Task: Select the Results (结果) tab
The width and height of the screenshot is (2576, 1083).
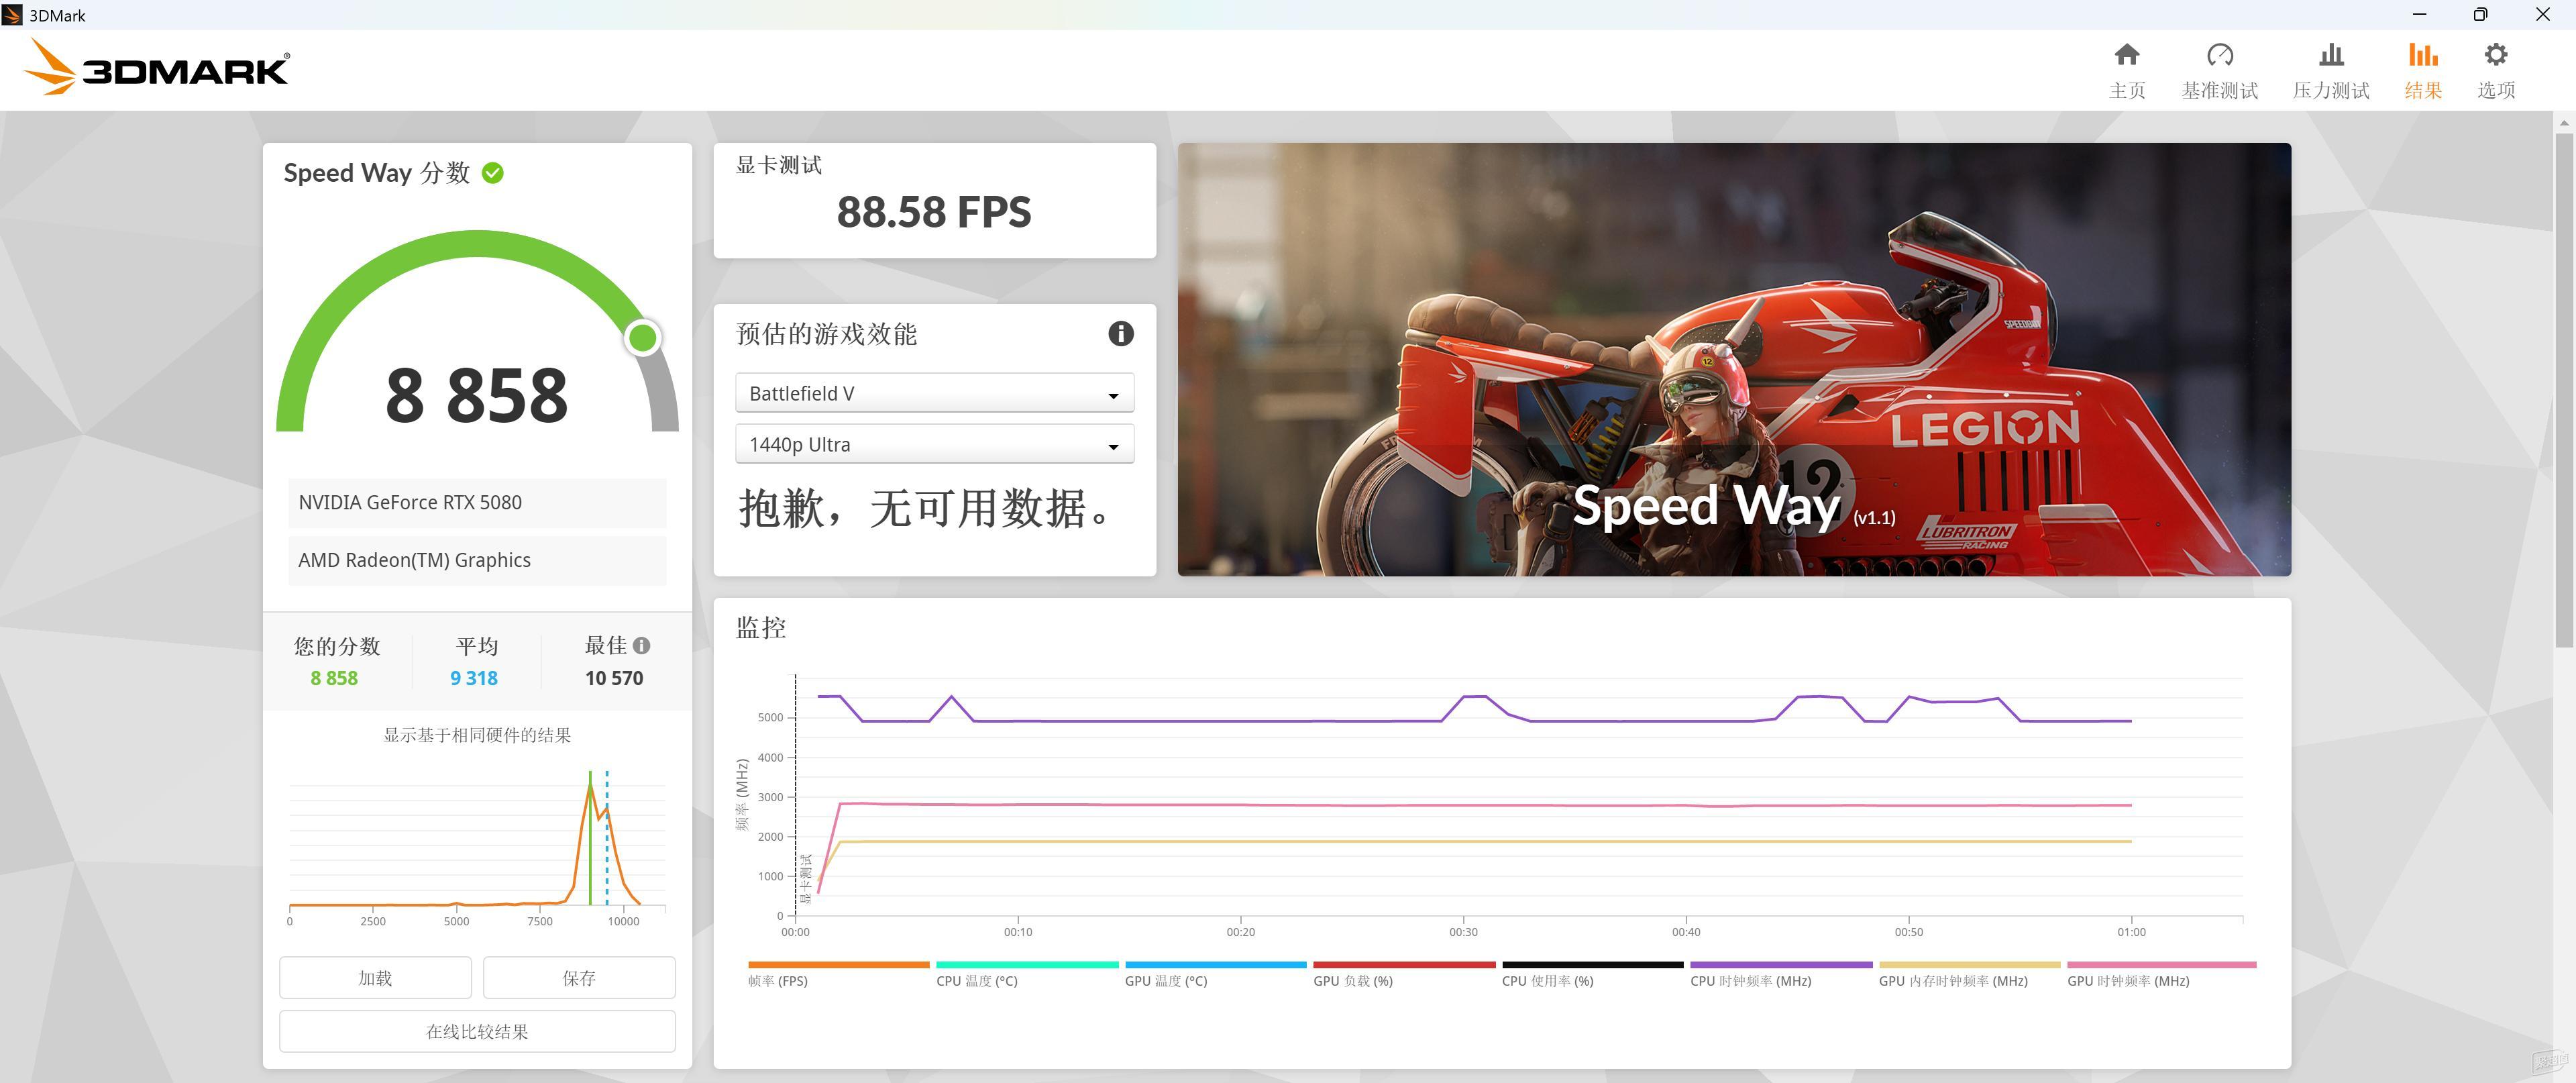Action: coord(2423,71)
